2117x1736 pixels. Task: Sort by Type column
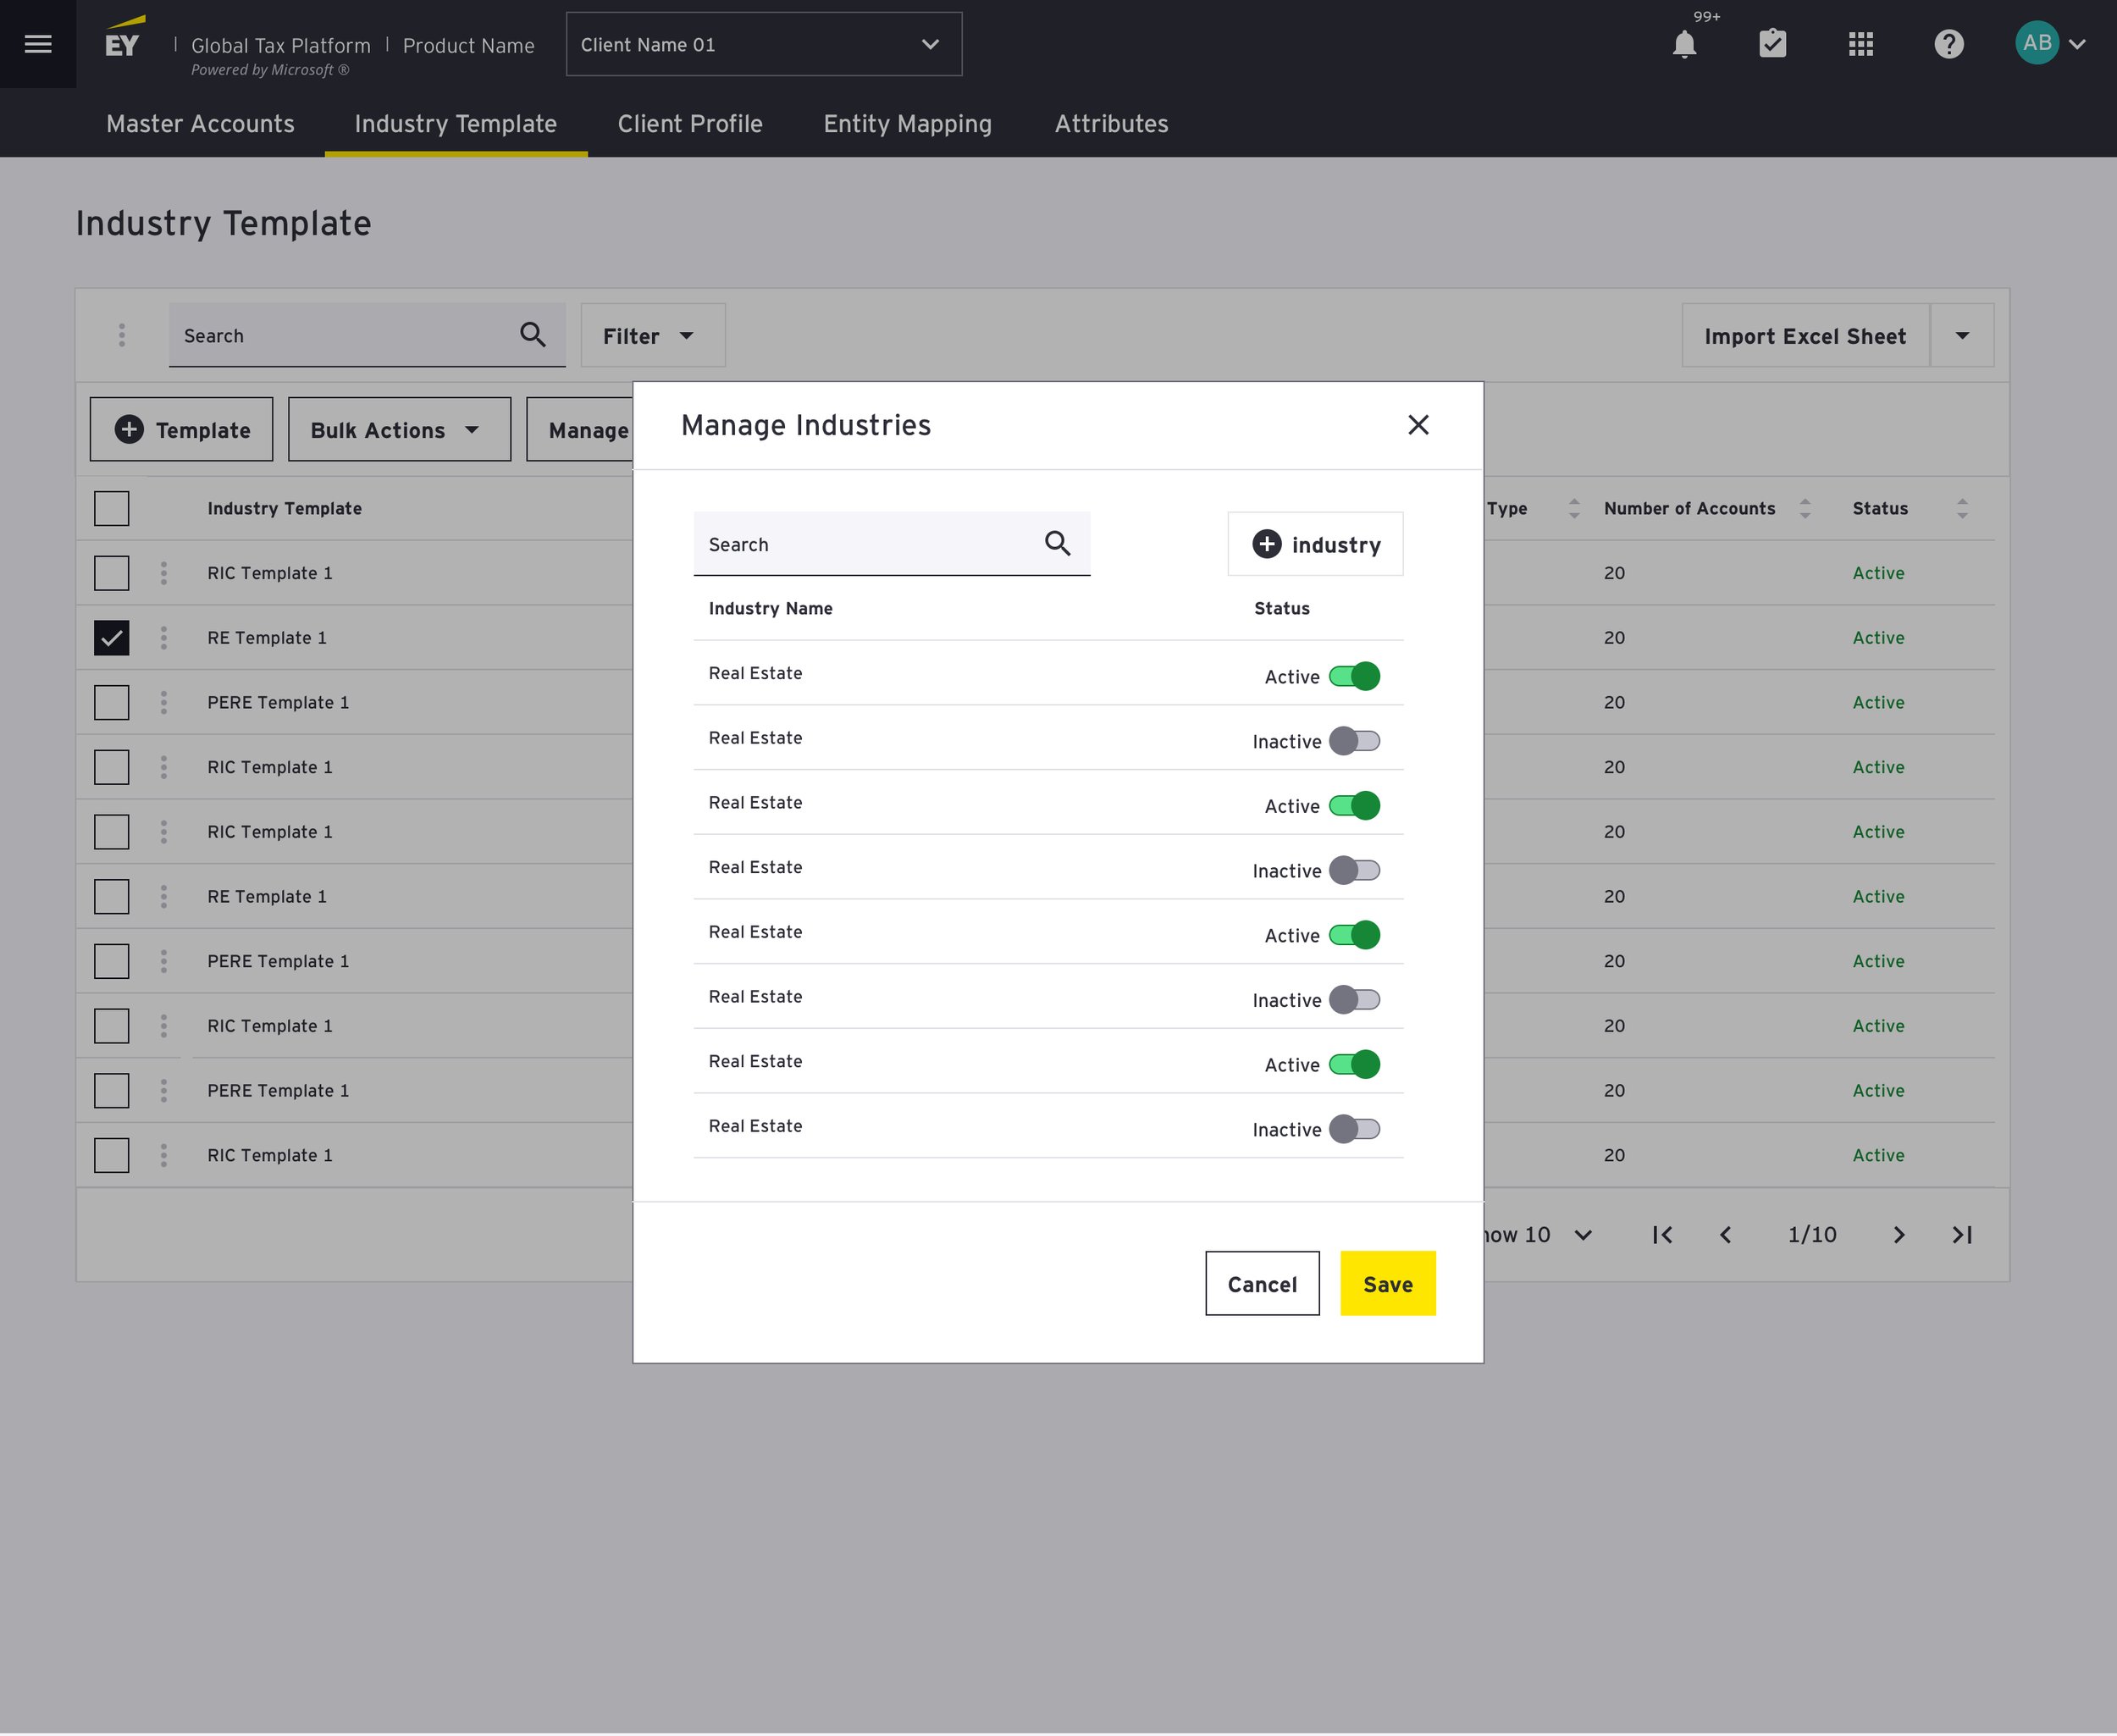1574,509
